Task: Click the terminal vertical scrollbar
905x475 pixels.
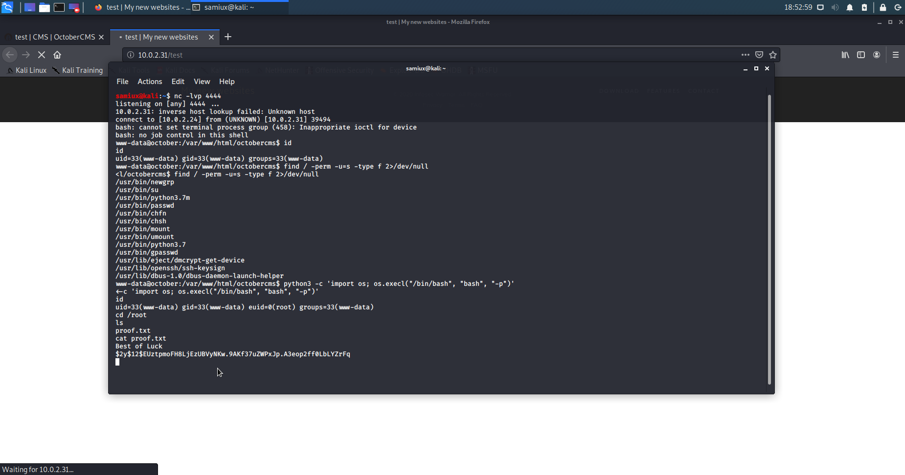Action: point(769,239)
